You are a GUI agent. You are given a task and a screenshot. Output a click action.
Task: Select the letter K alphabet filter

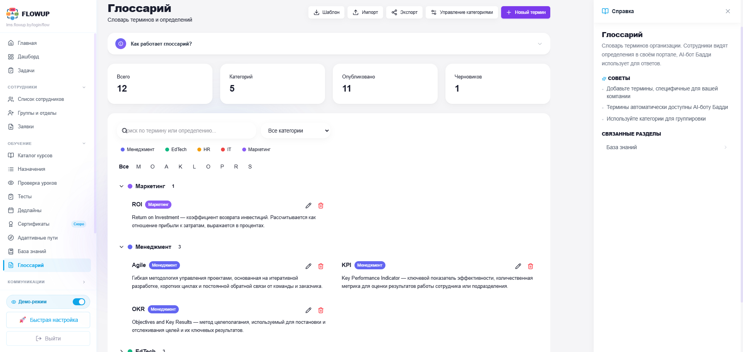coord(180,167)
